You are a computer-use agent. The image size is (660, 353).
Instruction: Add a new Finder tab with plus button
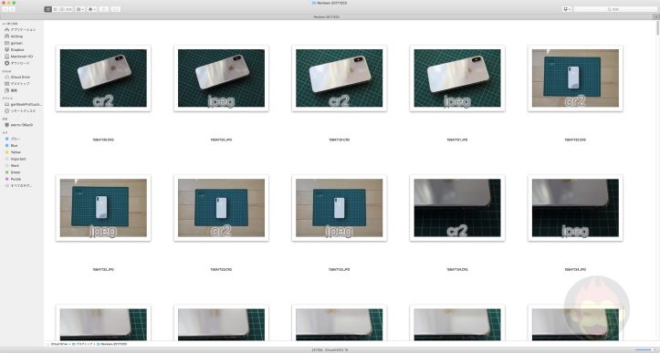click(655, 16)
